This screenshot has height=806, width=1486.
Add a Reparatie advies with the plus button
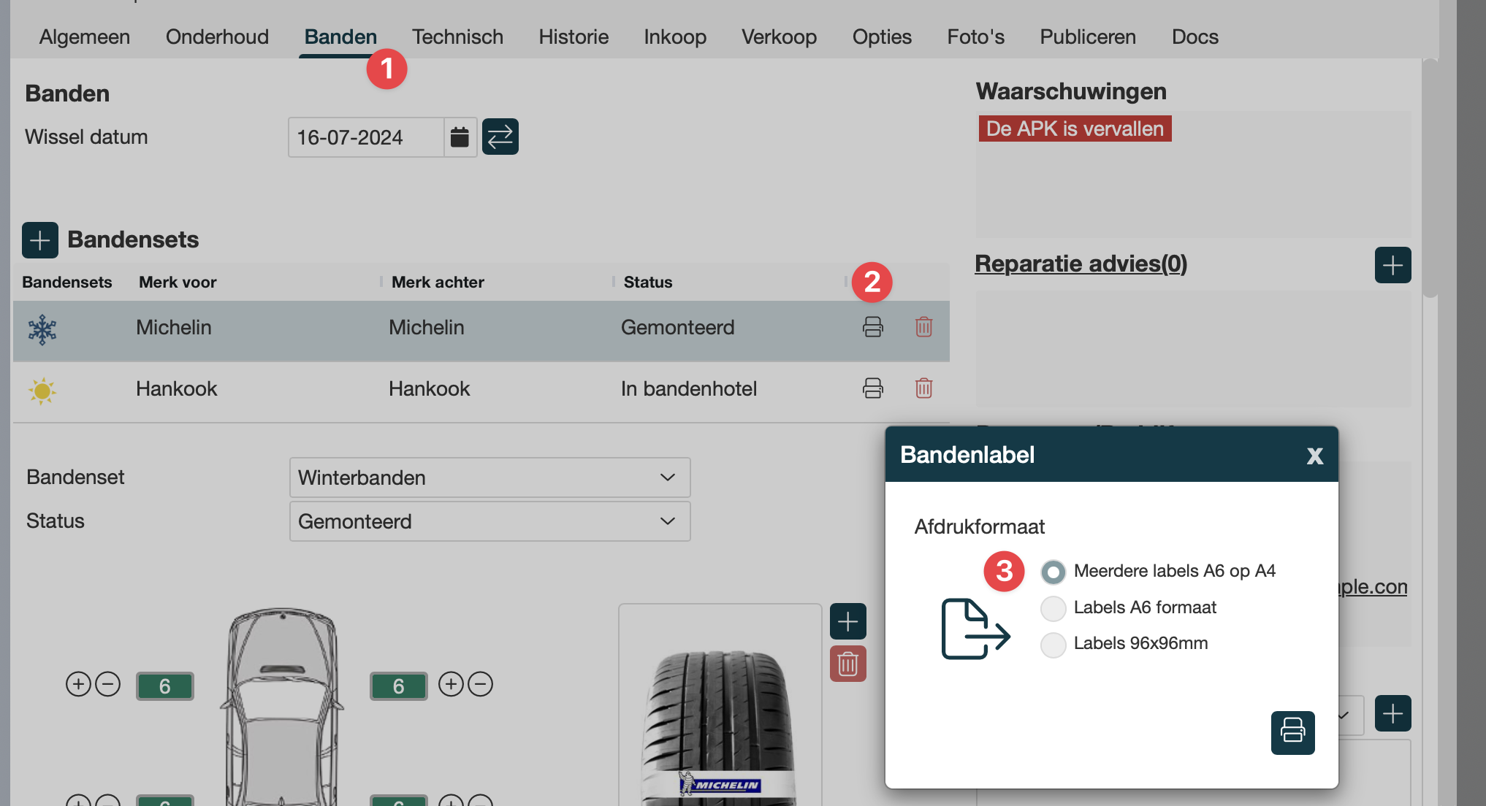tap(1392, 265)
